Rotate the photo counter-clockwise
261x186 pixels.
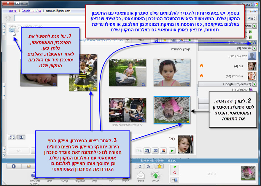coord(149,167)
